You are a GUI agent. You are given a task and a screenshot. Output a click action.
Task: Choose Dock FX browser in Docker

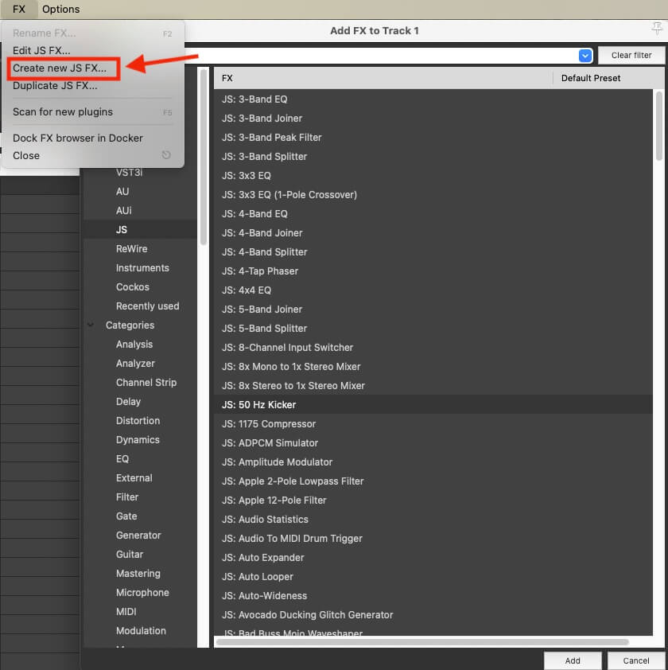[x=78, y=138]
